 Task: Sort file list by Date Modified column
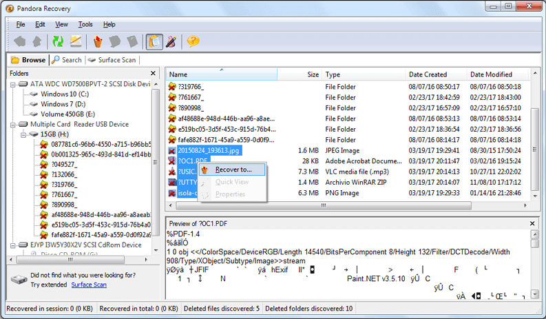point(498,74)
